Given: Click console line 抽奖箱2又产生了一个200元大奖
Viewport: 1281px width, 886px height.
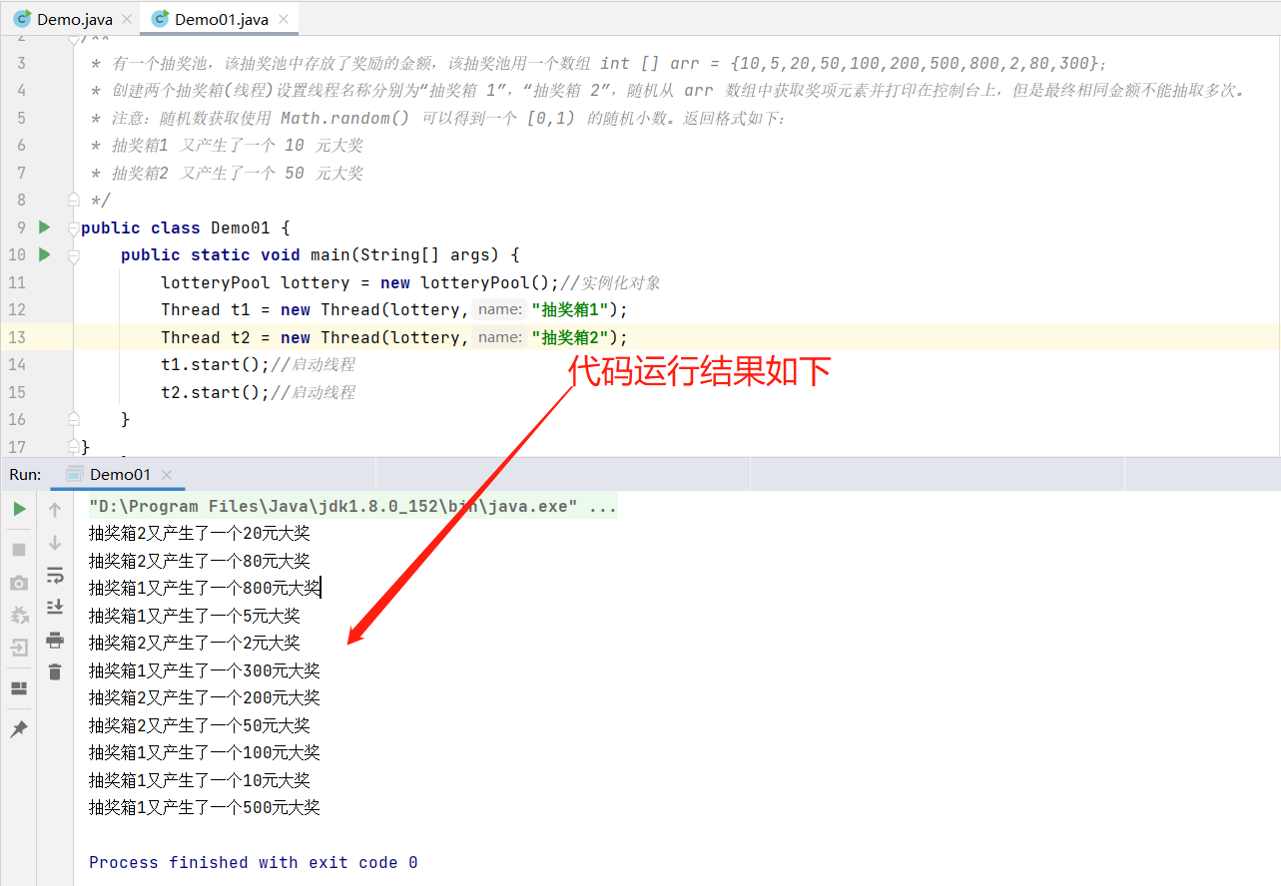Looking at the screenshot, I should coord(205,697).
